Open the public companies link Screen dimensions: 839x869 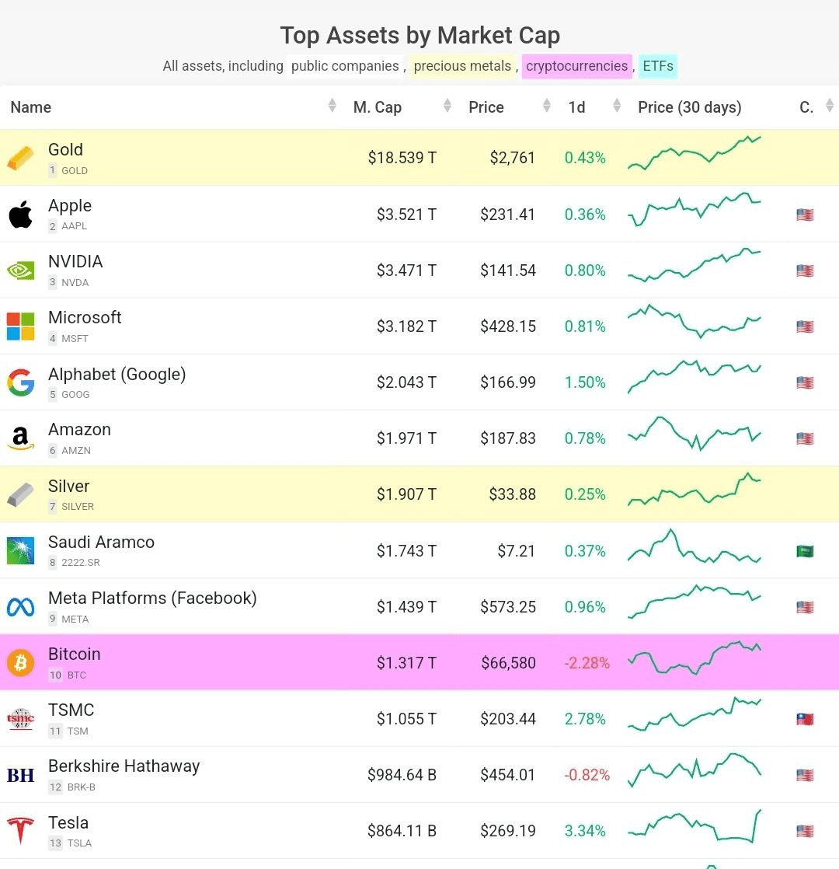(345, 67)
